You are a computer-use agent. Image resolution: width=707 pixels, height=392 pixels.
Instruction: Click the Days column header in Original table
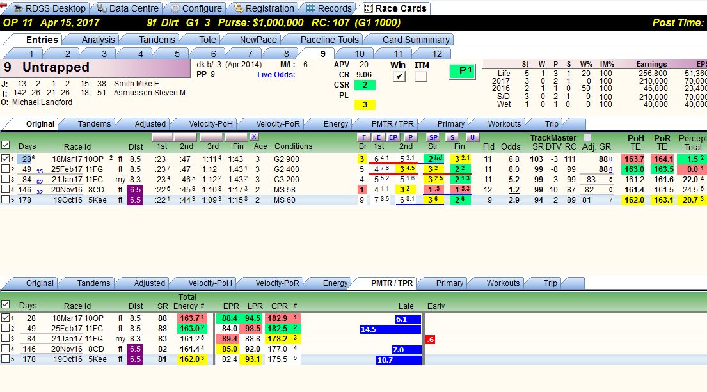coord(27,146)
